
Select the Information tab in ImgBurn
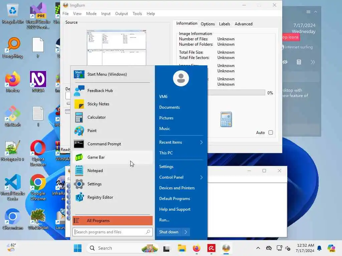[186, 23]
